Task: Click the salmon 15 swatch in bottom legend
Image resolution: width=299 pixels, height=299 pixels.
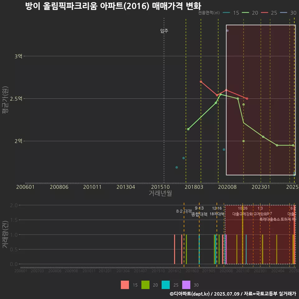Action: pyautogui.click(x=125, y=285)
